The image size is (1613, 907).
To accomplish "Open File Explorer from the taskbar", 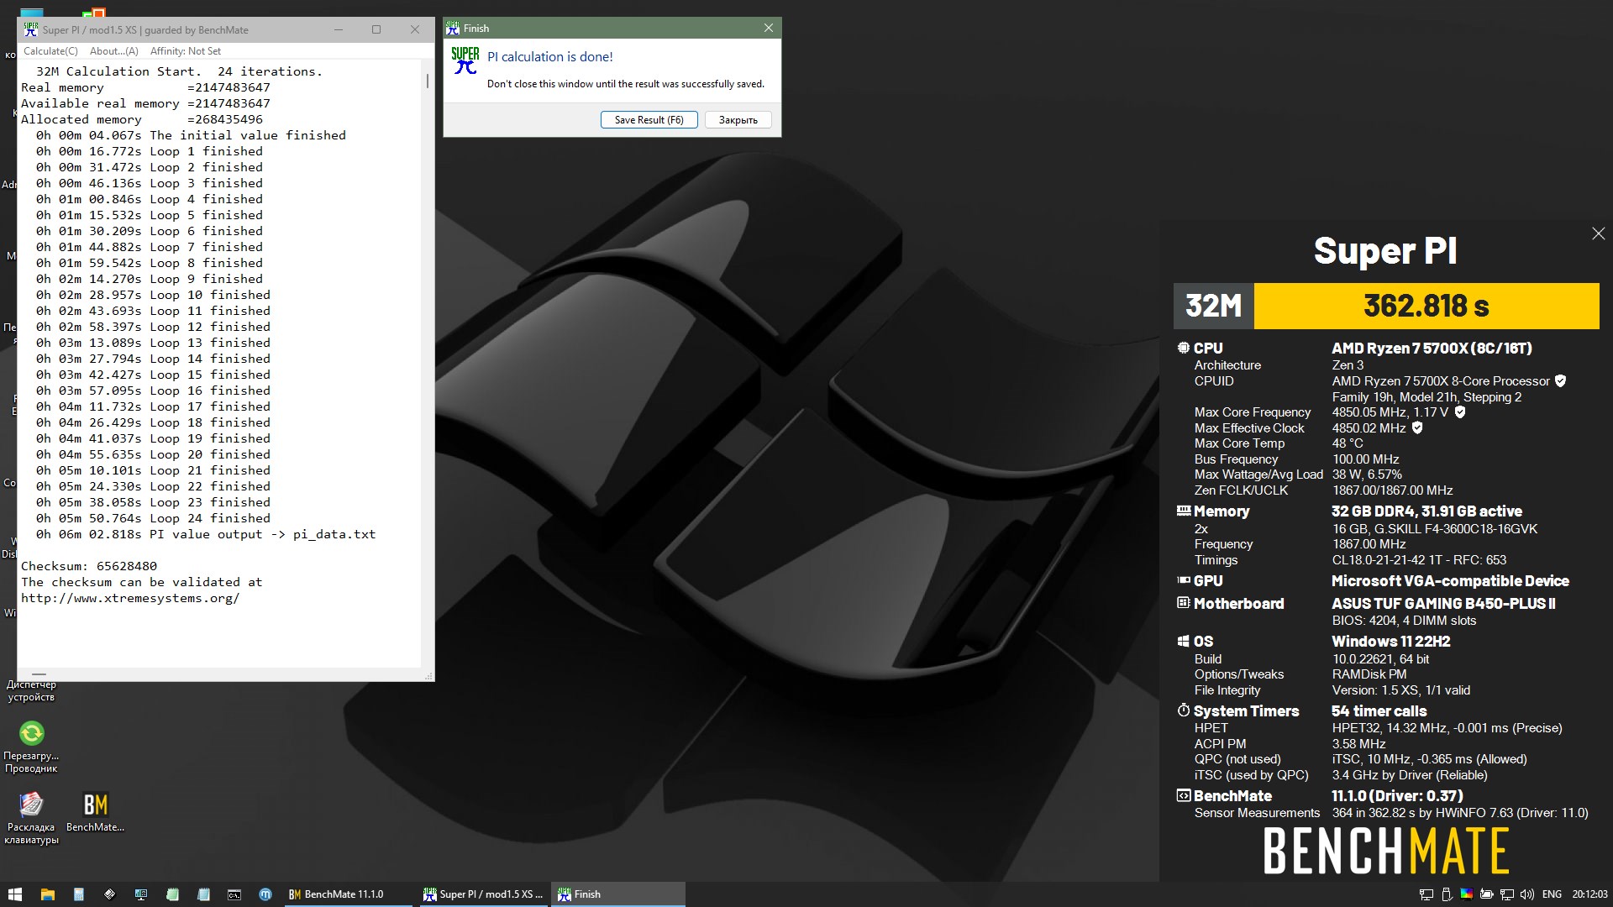I will [x=47, y=894].
